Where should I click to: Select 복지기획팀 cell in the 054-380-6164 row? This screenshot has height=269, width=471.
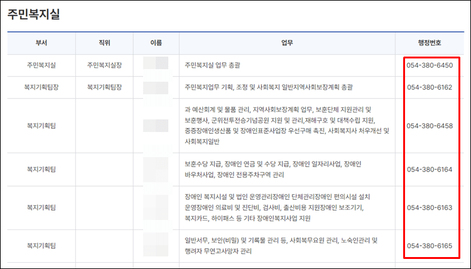pyautogui.click(x=41, y=169)
